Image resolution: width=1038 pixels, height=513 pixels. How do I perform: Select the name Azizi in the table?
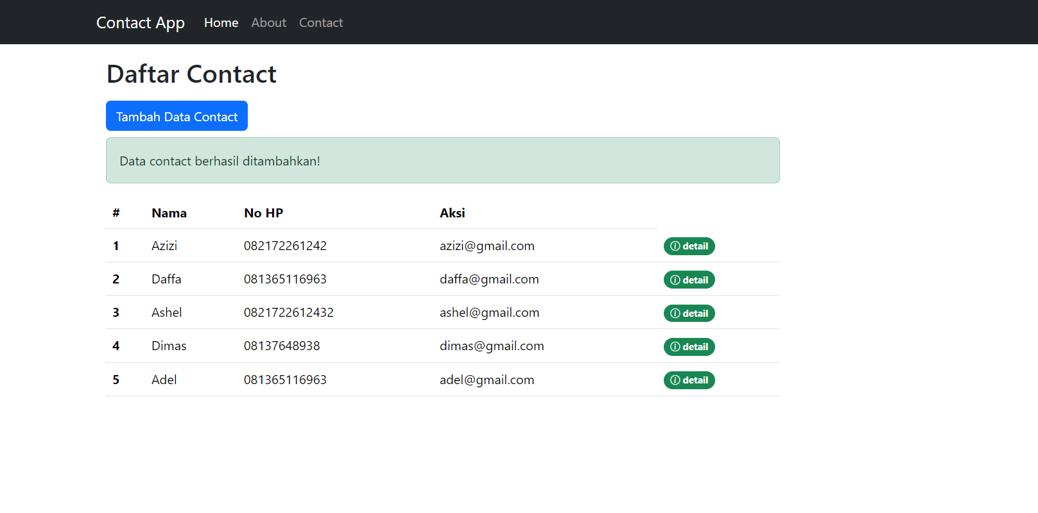[164, 246]
